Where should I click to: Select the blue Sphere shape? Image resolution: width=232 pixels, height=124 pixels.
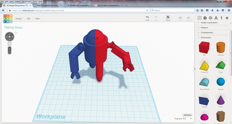[x=221, y=82]
